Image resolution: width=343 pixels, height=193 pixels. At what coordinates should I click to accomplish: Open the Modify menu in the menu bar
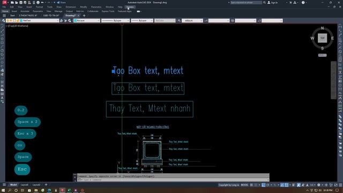coord(84,7)
